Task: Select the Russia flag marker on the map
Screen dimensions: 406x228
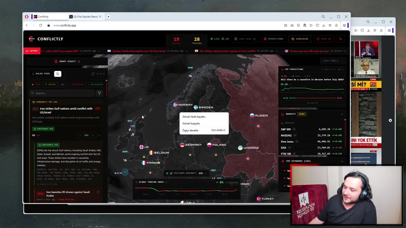Action: coord(252,116)
